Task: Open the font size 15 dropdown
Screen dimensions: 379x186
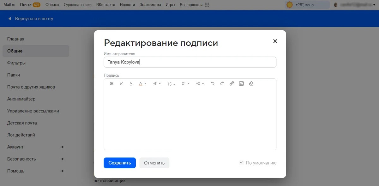Action: point(171,84)
